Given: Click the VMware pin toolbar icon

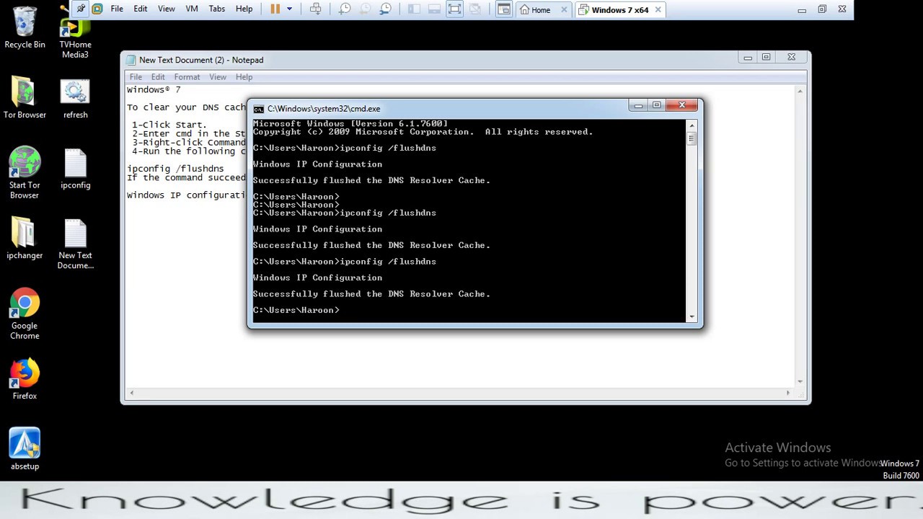Looking at the screenshot, I should (81, 9).
